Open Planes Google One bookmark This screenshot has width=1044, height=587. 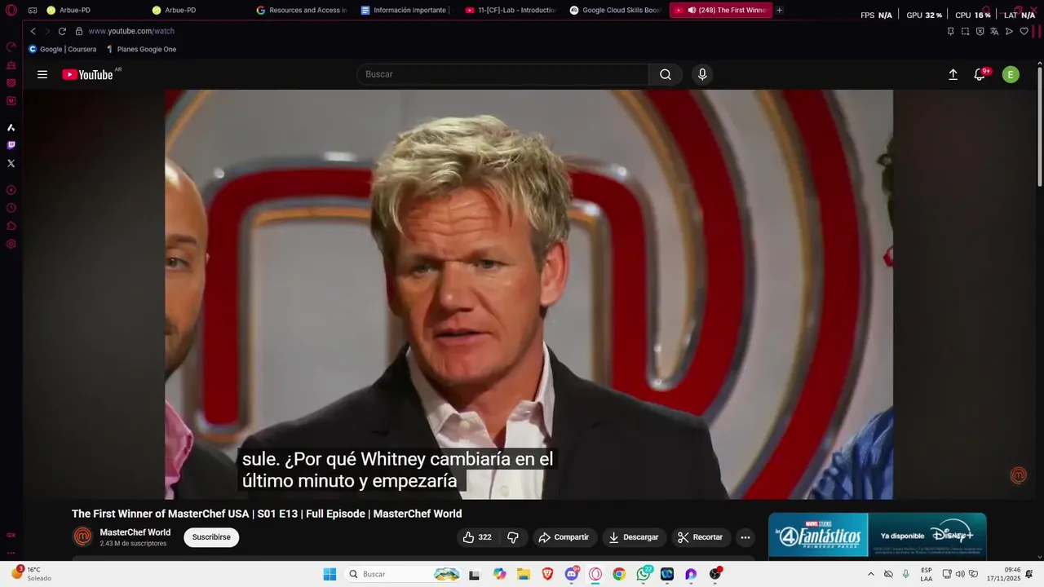[x=141, y=49]
